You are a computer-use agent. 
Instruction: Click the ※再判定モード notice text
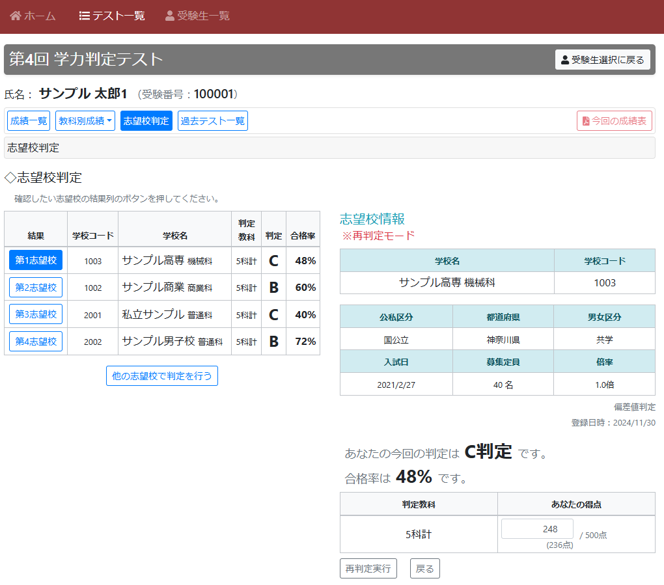coord(378,236)
